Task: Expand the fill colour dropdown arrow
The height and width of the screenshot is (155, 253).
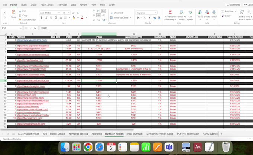Action: click(x=78, y=18)
